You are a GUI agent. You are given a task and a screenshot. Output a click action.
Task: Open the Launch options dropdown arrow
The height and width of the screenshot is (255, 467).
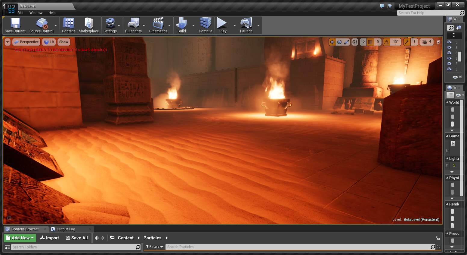(258, 25)
